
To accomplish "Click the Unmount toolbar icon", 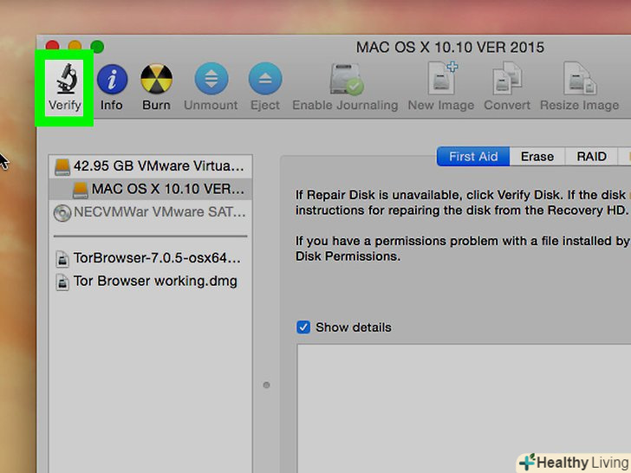I will [211, 79].
